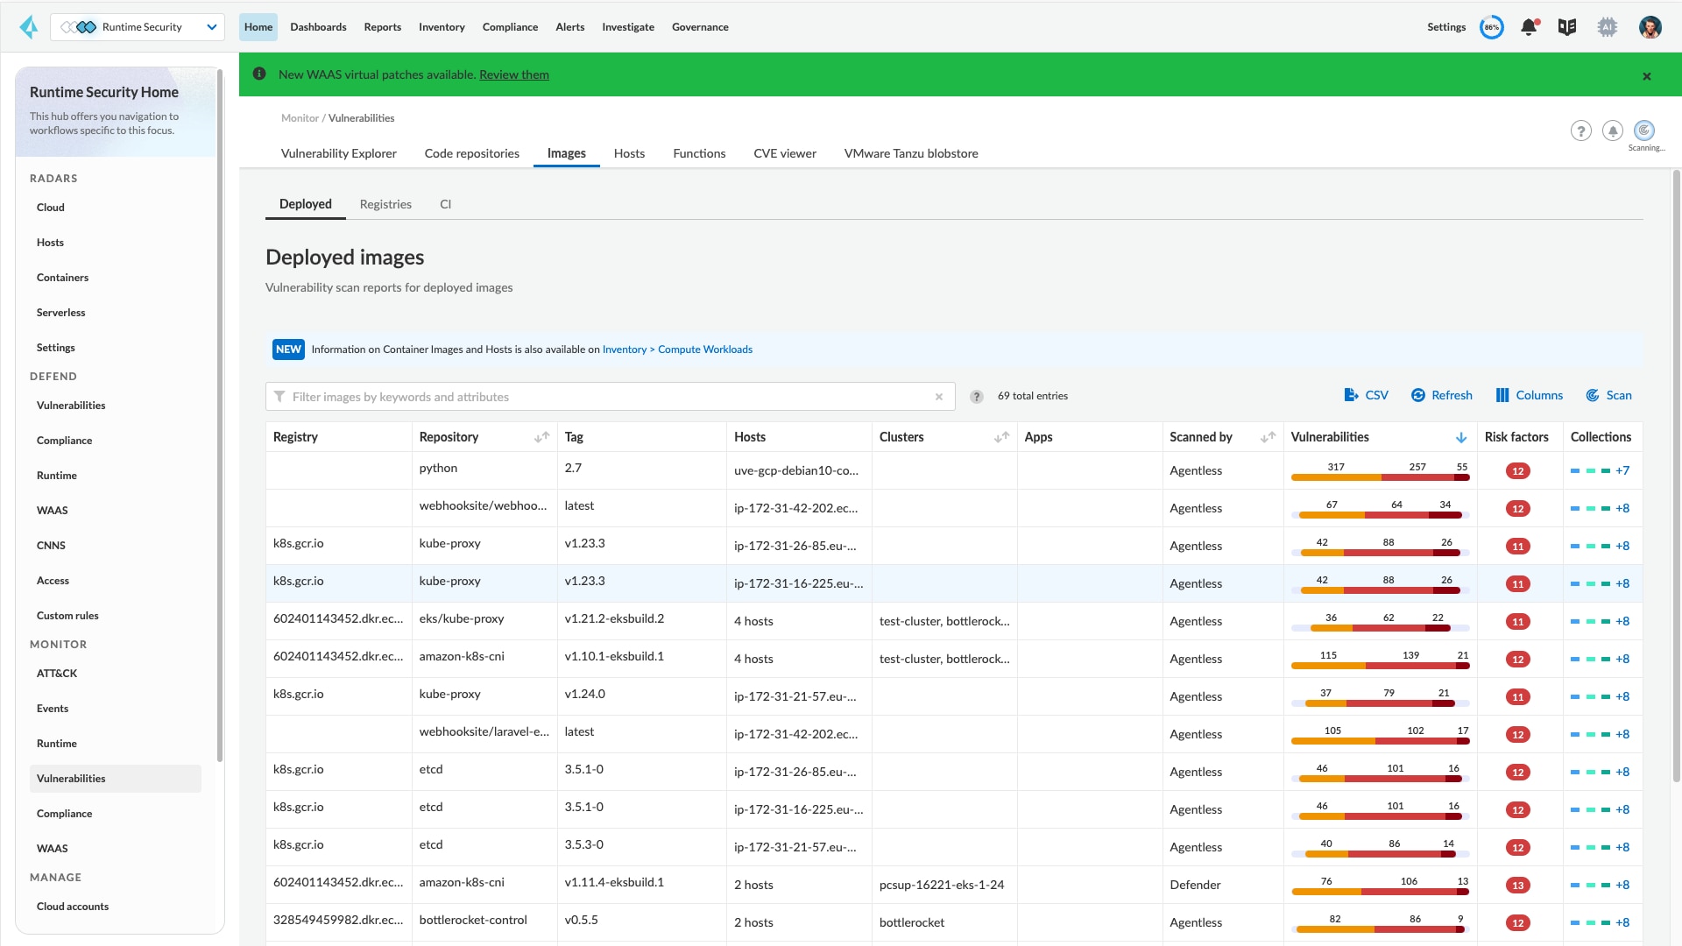The image size is (1682, 946).
Task: Click the filter images search field
Action: (604, 396)
